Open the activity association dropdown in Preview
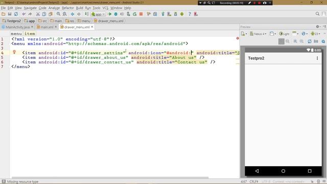Viewport: 327px width, 184px height. (x=295, y=34)
